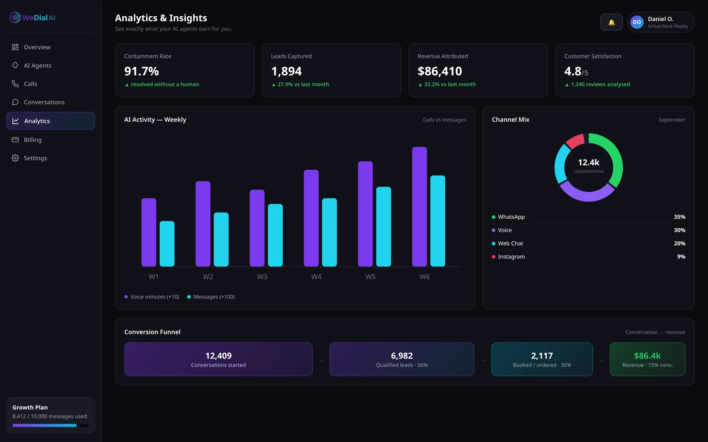The image size is (708, 442).
Task: Click the Conversations chat bubble icon
Action: click(15, 102)
